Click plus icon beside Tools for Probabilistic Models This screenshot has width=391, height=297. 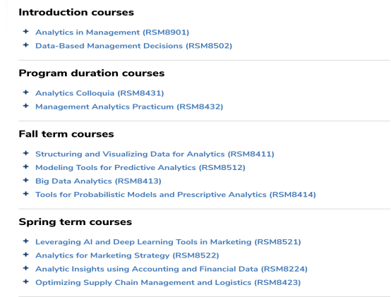pos(25,193)
